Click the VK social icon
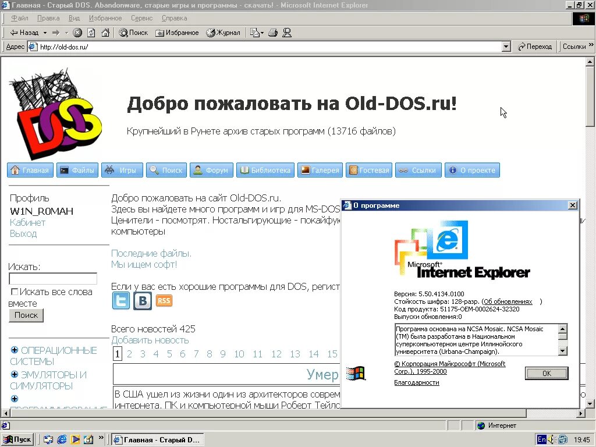596x447 pixels. 143,301
